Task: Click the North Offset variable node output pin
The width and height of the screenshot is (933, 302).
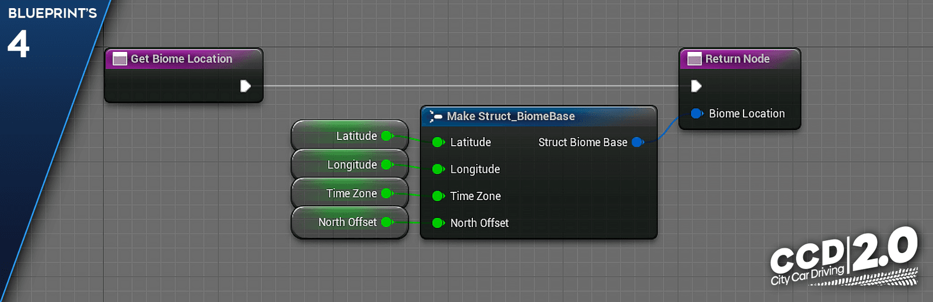Action: tap(387, 222)
